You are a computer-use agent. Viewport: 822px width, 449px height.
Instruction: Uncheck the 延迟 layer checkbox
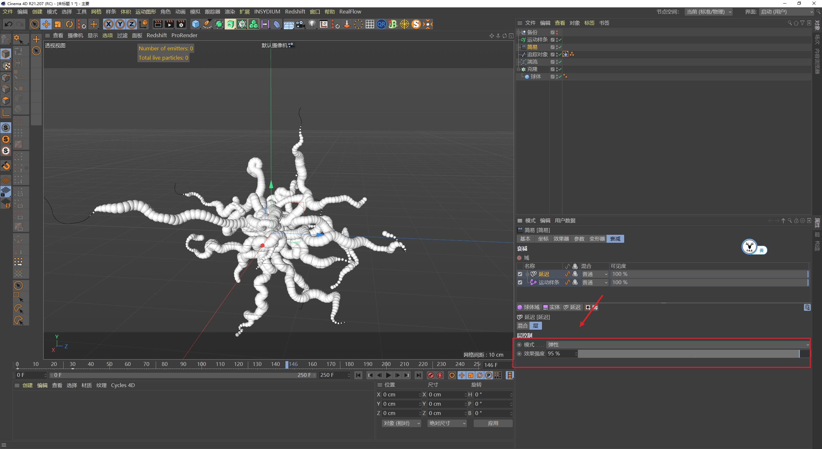520,274
